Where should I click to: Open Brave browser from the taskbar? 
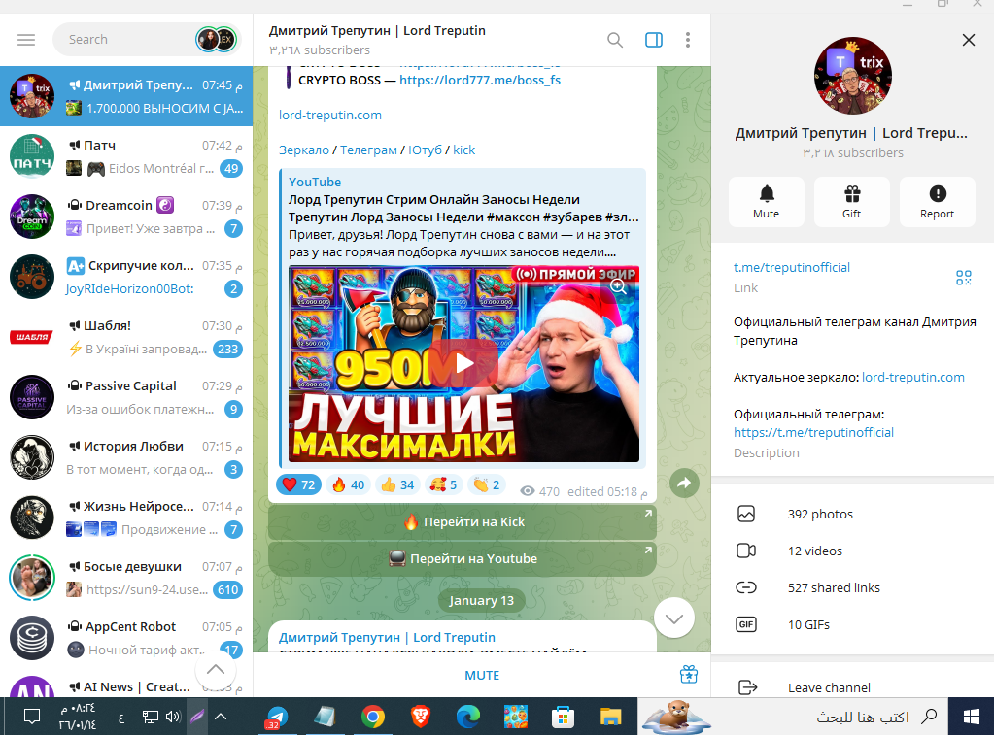tap(421, 717)
